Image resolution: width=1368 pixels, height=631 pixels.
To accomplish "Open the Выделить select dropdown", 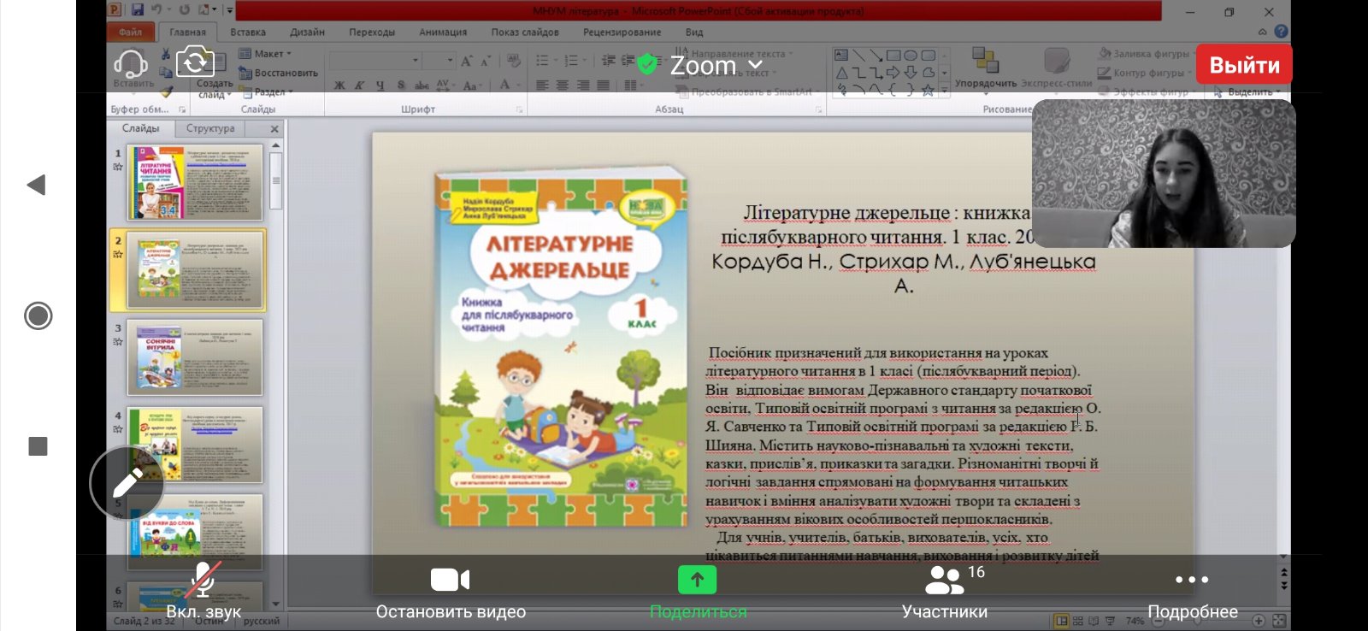I will pos(1247,91).
